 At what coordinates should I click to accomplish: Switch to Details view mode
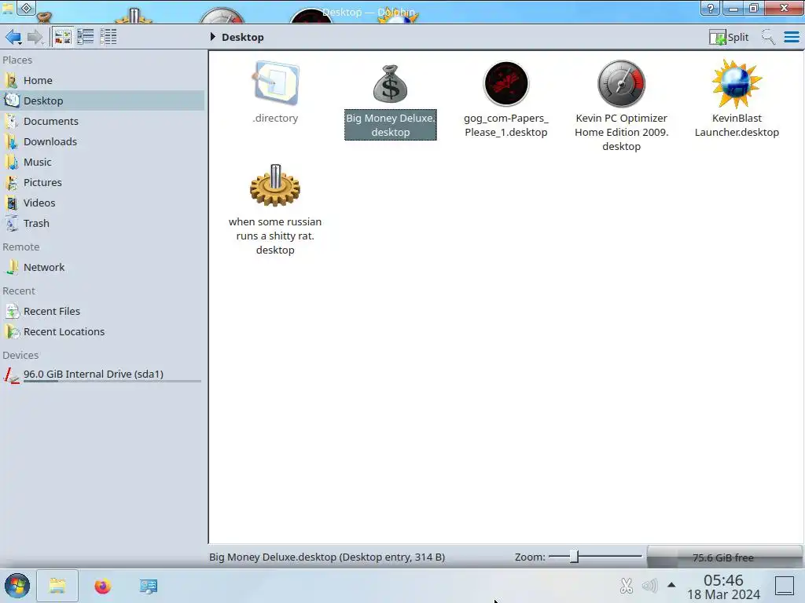[108, 37]
